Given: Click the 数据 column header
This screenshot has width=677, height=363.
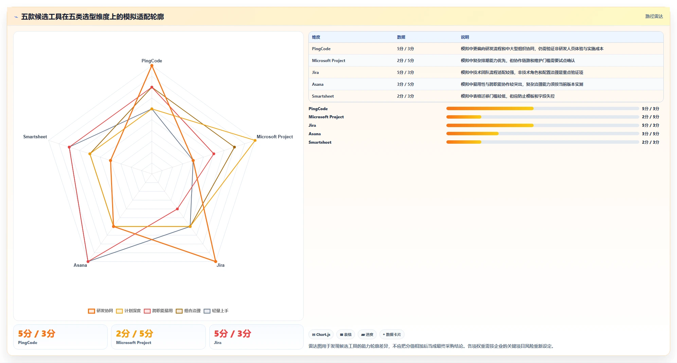Looking at the screenshot, I should click(401, 37).
